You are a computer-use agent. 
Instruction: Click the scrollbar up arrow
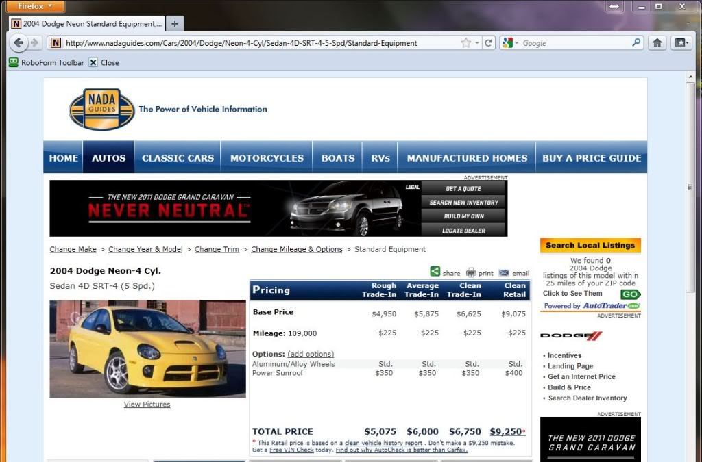(690, 77)
